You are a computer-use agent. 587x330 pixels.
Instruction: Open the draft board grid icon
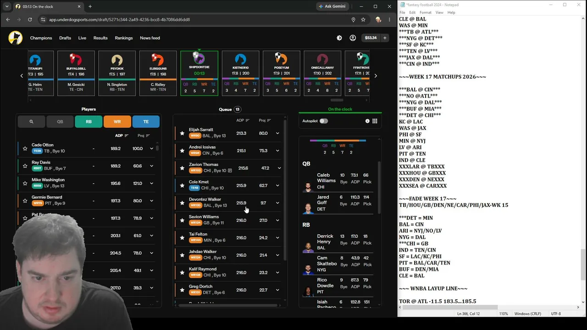click(x=375, y=121)
